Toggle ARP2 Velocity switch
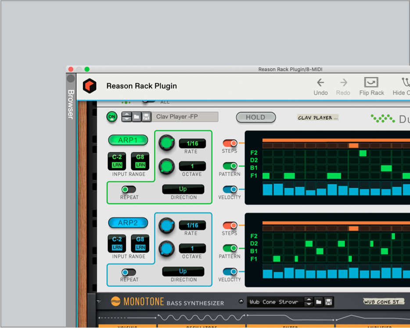410x328 pixels. coord(230,271)
